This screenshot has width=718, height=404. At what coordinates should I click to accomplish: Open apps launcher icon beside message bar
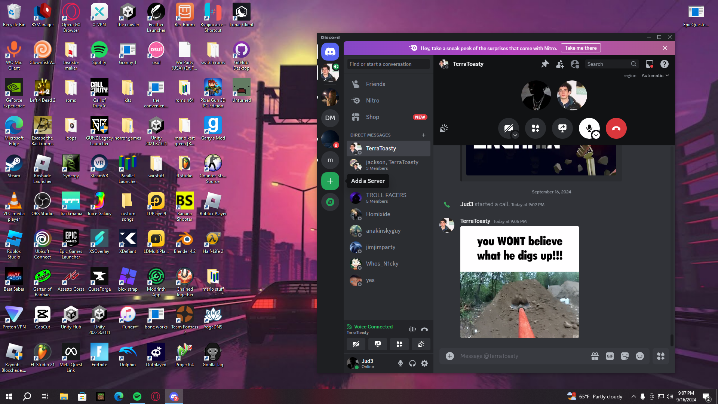pos(661,356)
